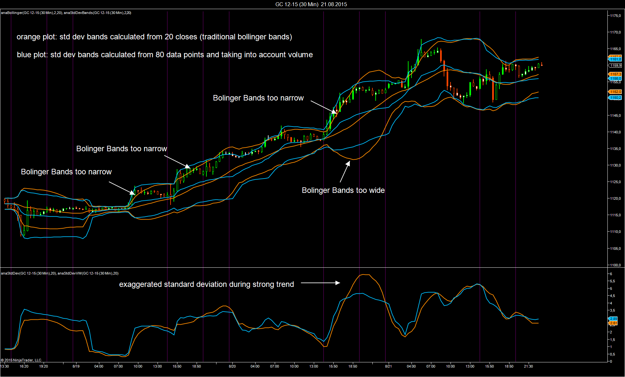Viewport: 625px width, 377px height.
Task: Click the 21:30 time axis label
Action: point(529,366)
